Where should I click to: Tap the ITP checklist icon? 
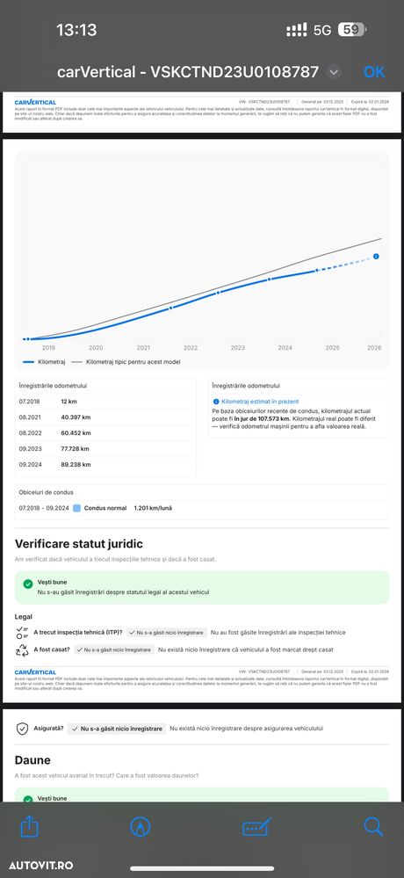22,632
